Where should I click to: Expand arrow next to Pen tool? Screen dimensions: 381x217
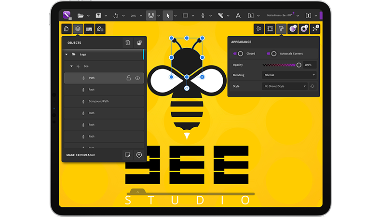pos(210,16)
